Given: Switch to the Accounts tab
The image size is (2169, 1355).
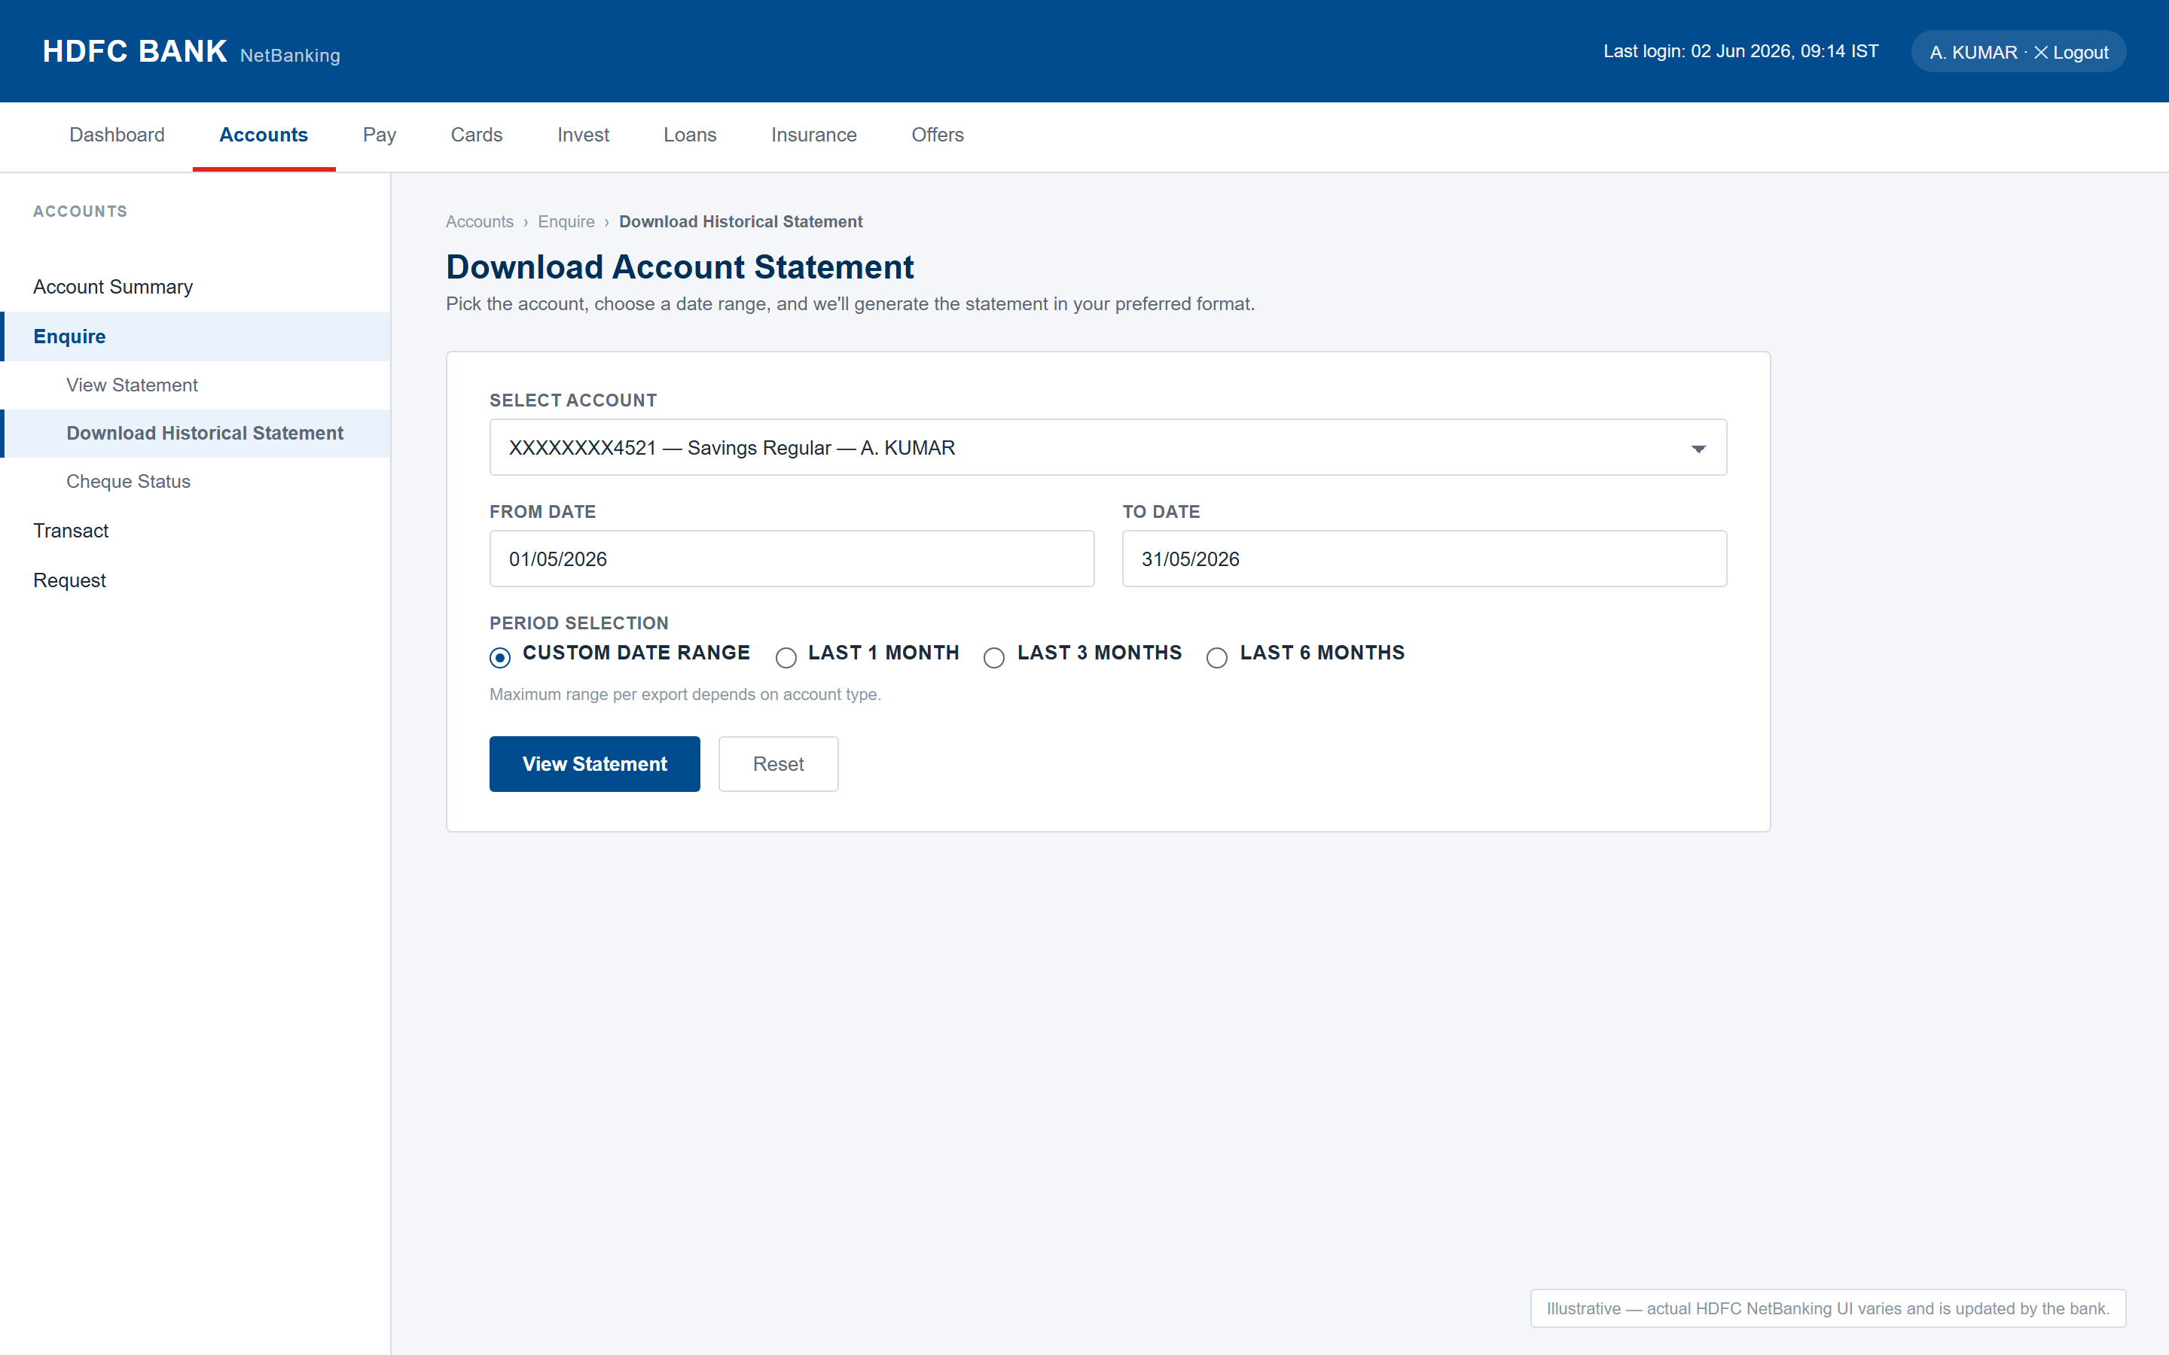Looking at the screenshot, I should tap(264, 135).
